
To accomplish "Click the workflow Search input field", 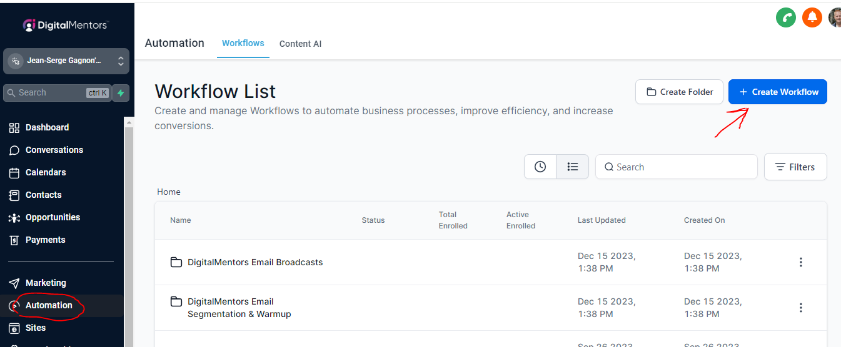I will tap(682, 167).
